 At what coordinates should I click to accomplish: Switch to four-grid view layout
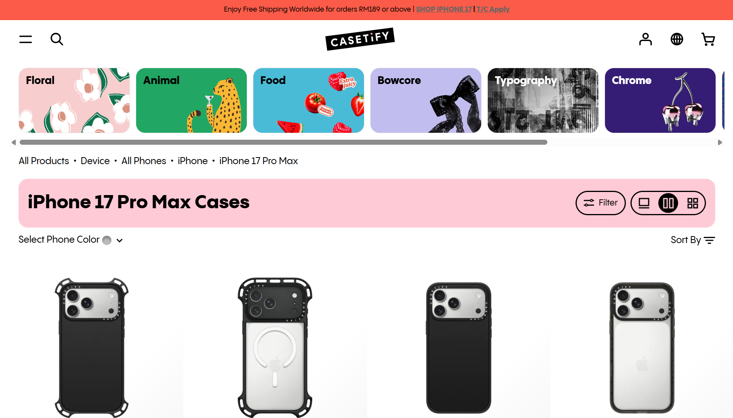692,203
